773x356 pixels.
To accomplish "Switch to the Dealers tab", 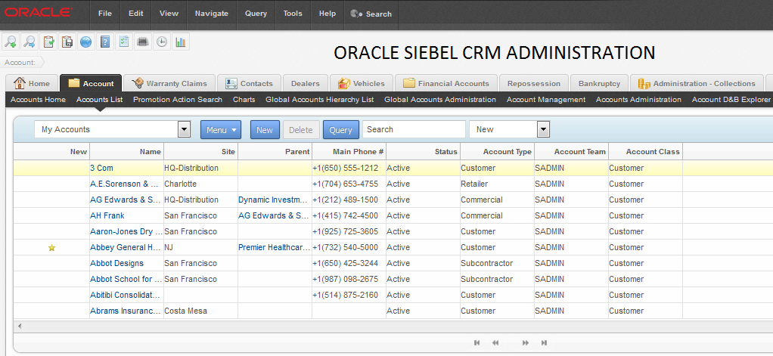I will click(x=305, y=83).
